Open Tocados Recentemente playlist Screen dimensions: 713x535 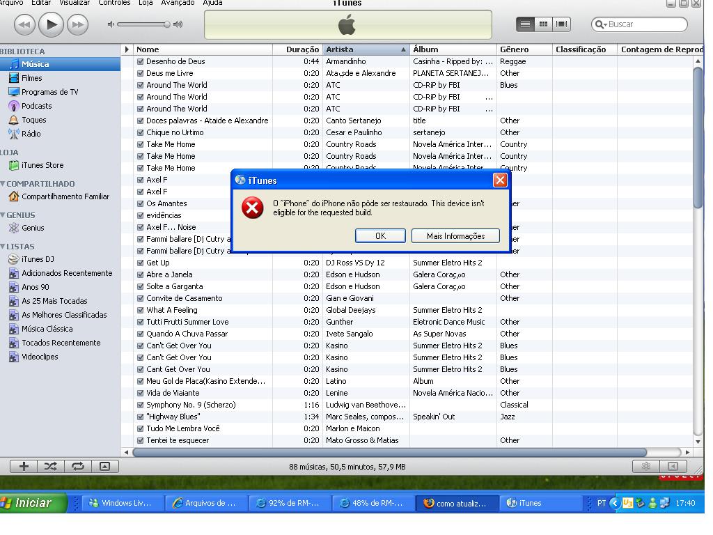pyautogui.click(x=60, y=343)
